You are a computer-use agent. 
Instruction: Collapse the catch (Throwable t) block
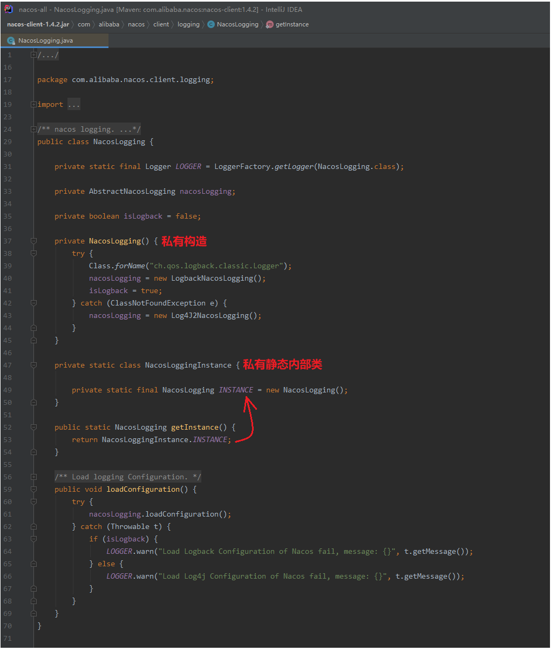point(33,526)
